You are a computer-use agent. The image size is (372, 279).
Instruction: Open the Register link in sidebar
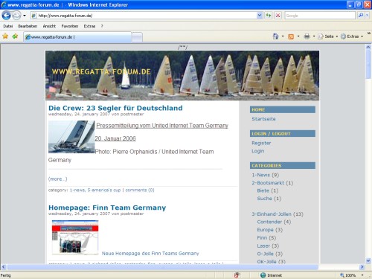[261, 143]
